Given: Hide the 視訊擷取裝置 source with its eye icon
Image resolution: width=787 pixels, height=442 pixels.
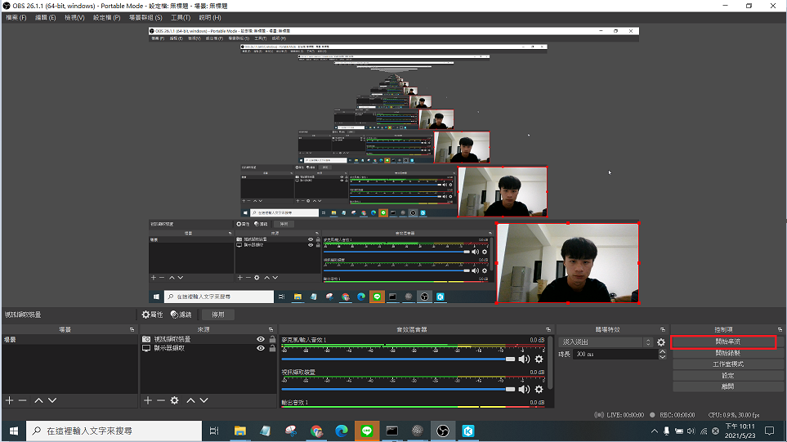Looking at the screenshot, I should [261, 339].
